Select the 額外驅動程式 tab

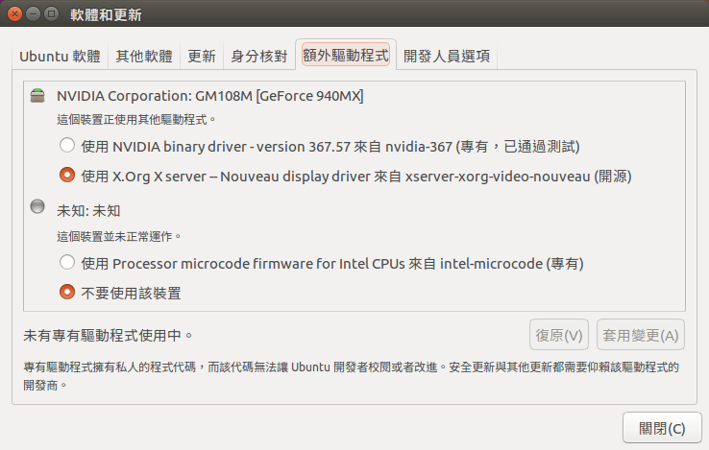[345, 56]
